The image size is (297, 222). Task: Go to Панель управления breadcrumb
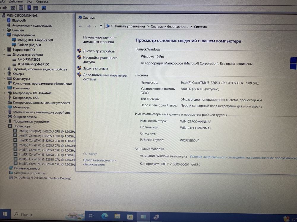pyautogui.click(x=130, y=26)
